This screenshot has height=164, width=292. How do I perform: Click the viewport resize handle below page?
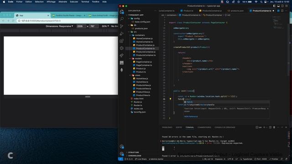click(x=88, y=97)
